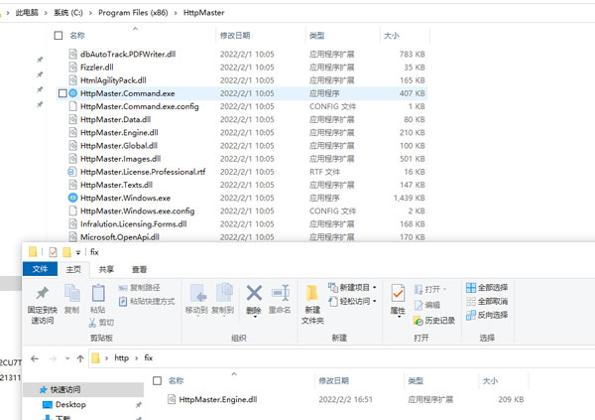This screenshot has height=420, width=595.
Task: Open the quick access toolbar customize dropdown
Action: 78,252
